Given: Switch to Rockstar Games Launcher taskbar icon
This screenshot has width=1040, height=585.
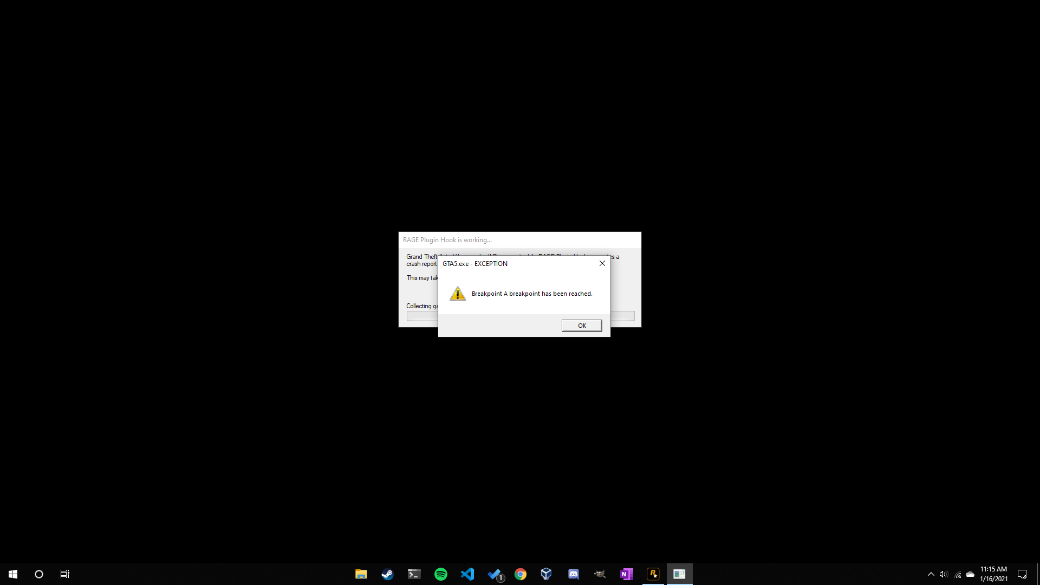Looking at the screenshot, I should click(653, 574).
